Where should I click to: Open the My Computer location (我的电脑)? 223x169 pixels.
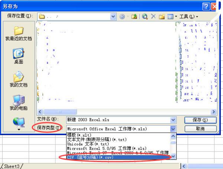[19, 102]
